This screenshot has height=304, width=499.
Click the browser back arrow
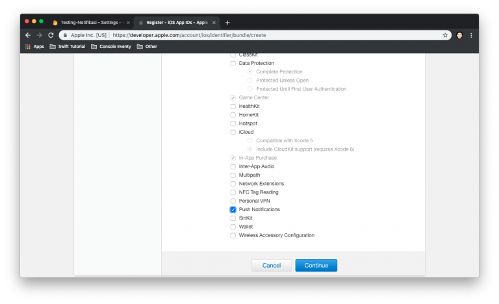pos(28,35)
